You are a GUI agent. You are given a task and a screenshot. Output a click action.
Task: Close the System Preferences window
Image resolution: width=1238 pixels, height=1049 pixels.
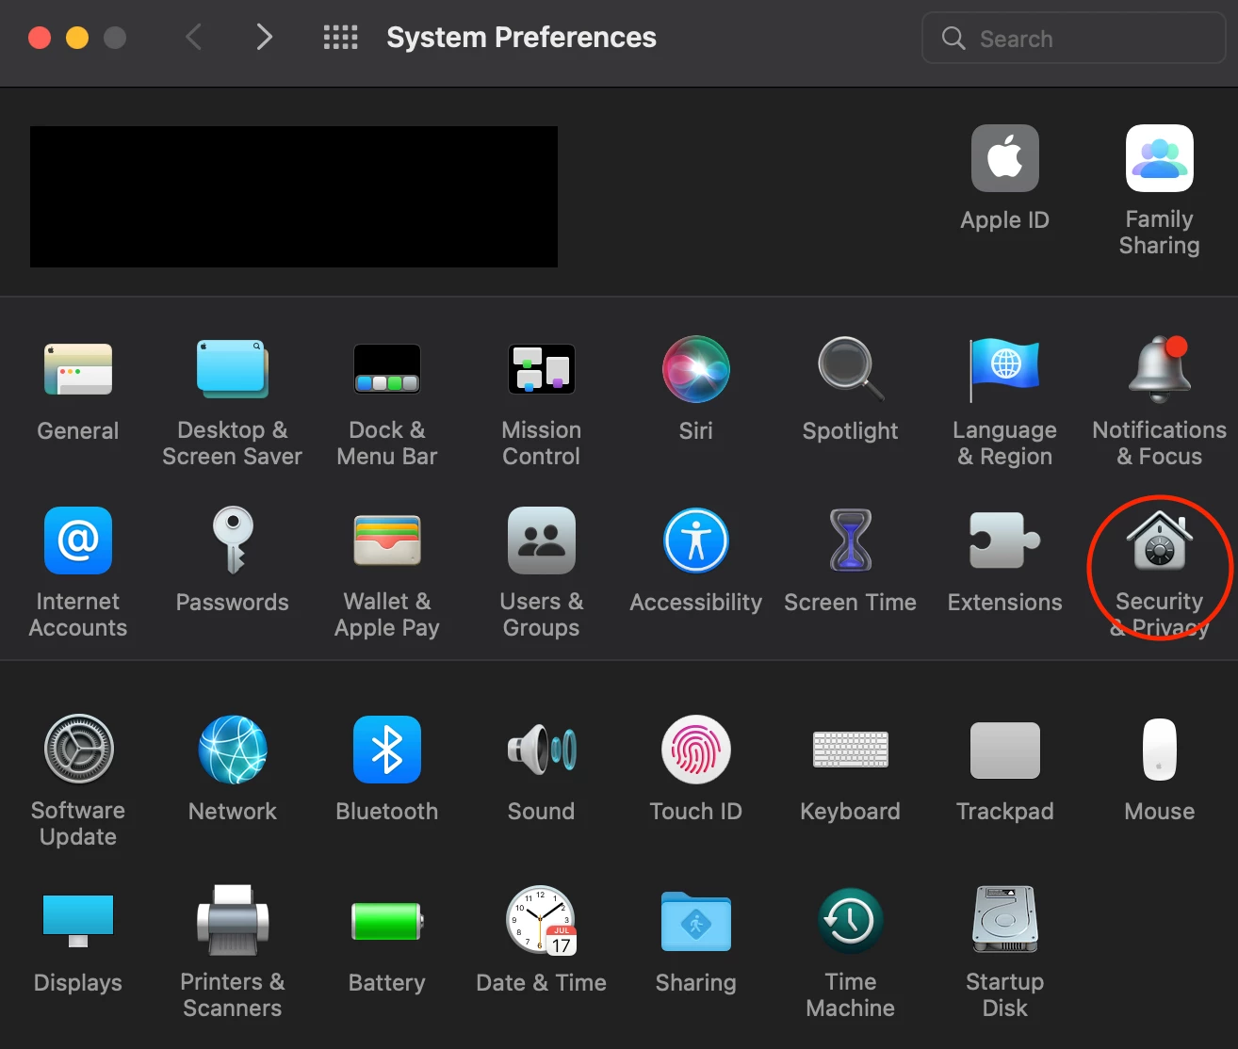pyautogui.click(x=40, y=38)
